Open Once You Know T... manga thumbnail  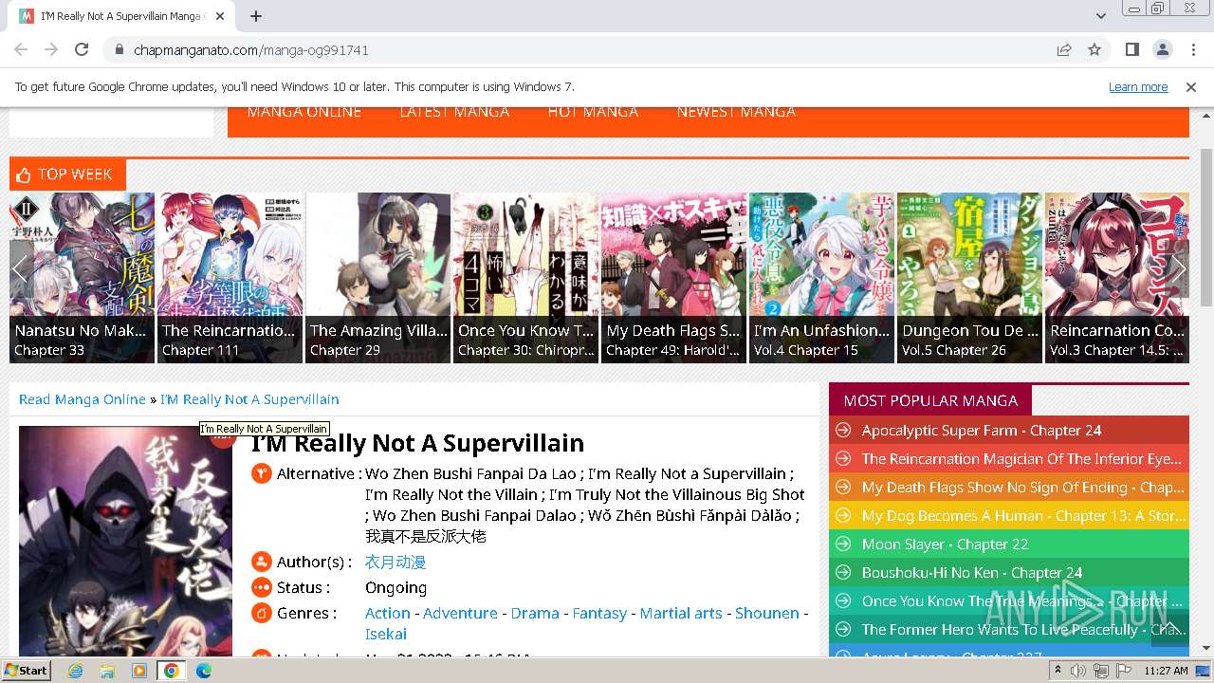tap(525, 277)
